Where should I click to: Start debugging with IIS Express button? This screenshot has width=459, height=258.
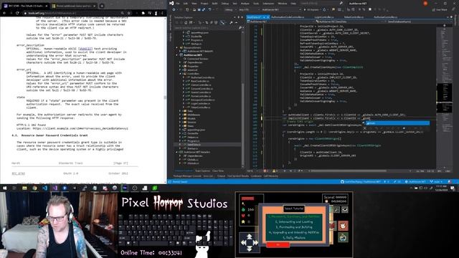(x=313, y=9)
